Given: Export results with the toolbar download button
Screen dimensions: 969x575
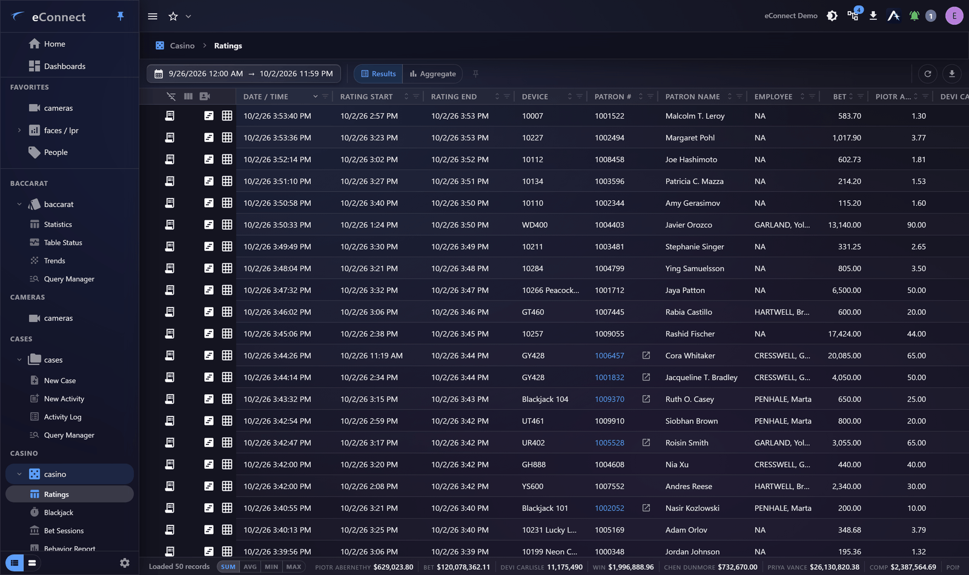Looking at the screenshot, I should 951,74.
